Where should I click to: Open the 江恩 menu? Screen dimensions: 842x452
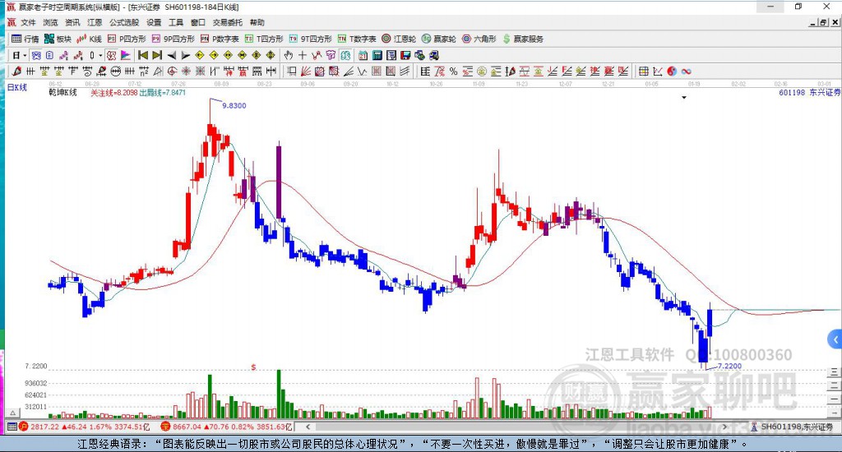click(95, 22)
